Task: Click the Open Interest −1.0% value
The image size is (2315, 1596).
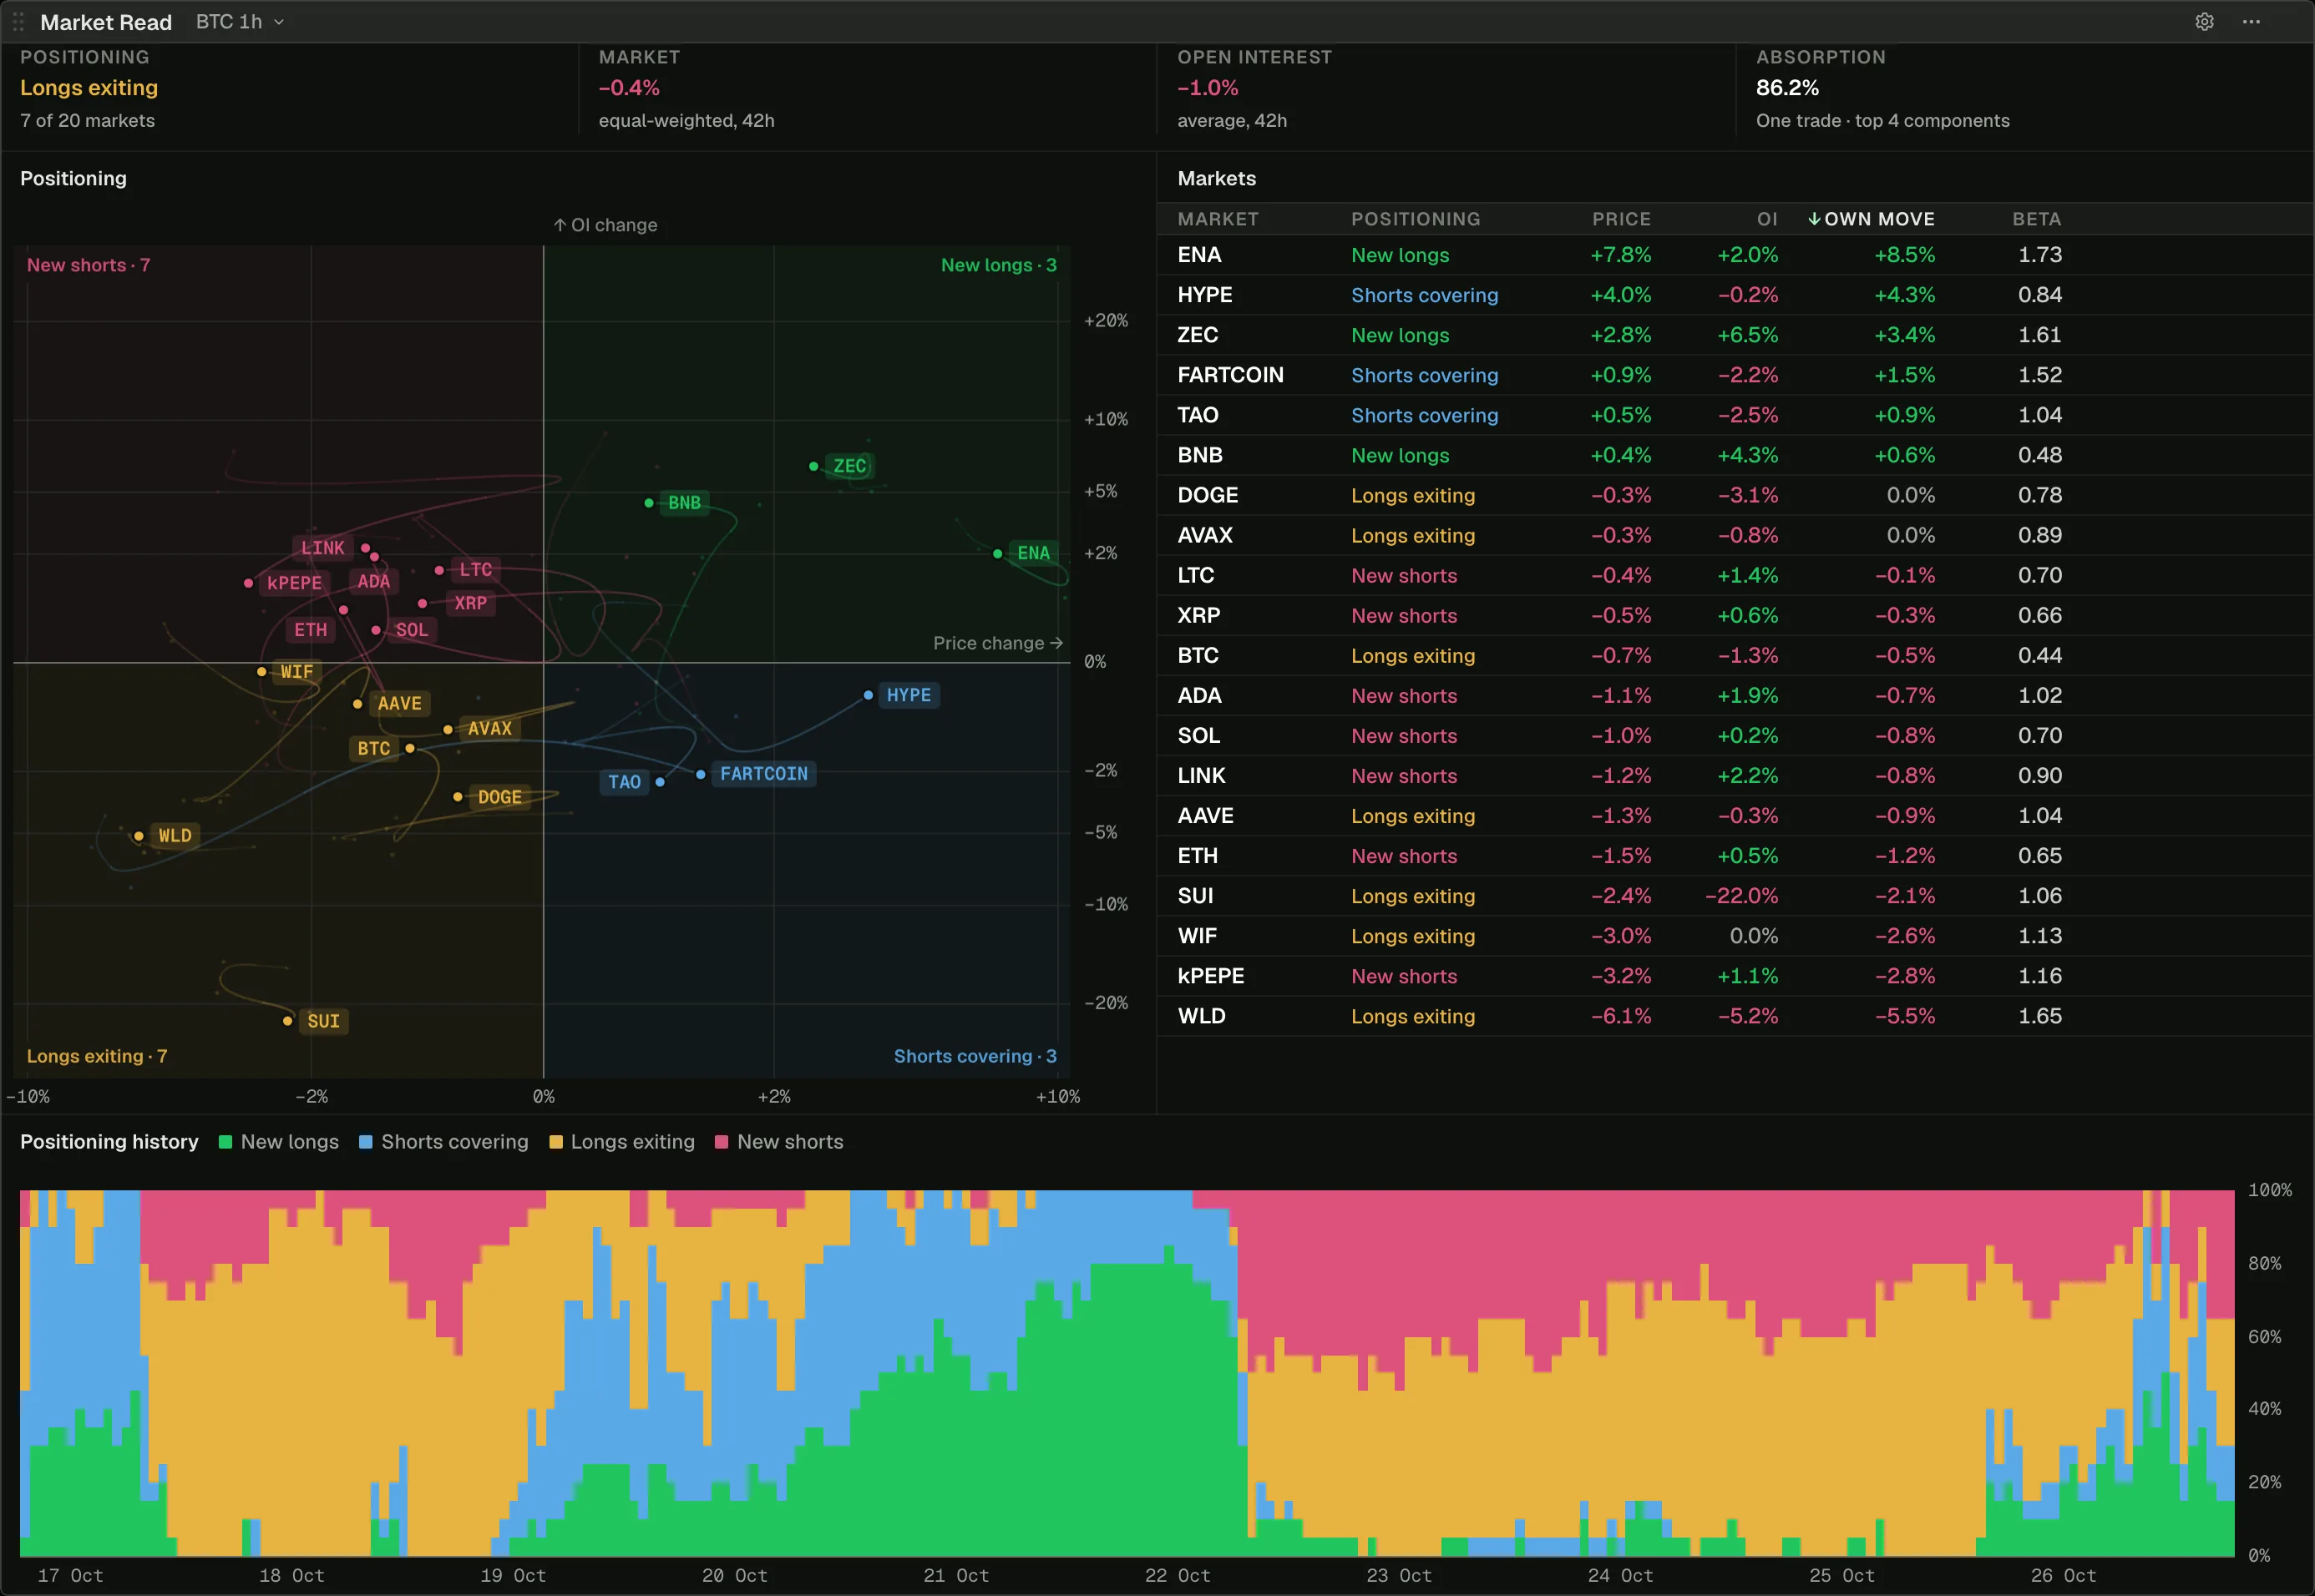Action: pos(1208,88)
